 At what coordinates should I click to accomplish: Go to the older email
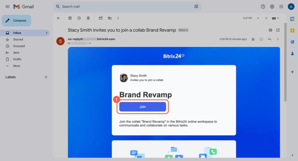[266, 18]
